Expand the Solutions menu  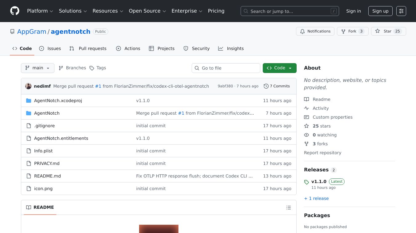click(x=73, y=11)
